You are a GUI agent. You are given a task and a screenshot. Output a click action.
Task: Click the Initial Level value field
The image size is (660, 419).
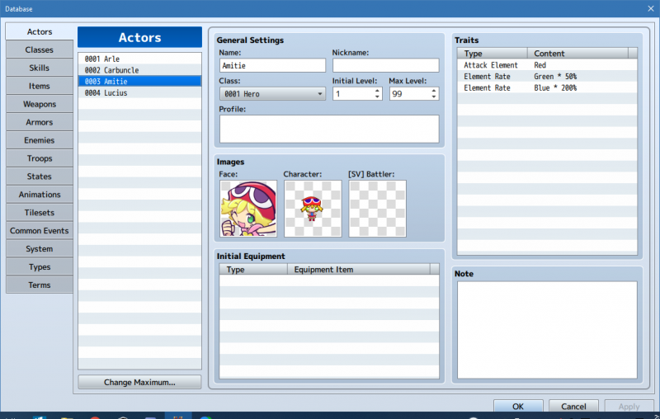click(x=353, y=93)
